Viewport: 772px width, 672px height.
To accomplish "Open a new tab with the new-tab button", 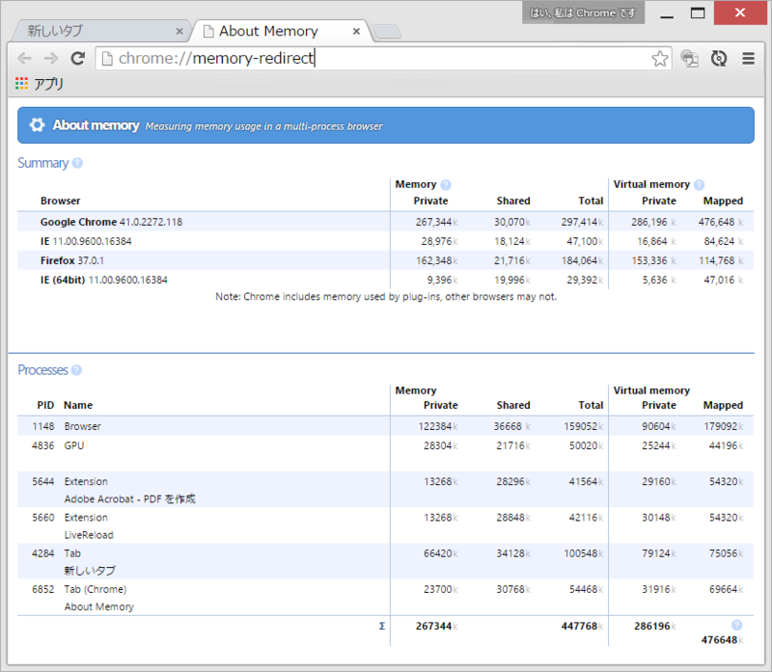I will pos(387,32).
